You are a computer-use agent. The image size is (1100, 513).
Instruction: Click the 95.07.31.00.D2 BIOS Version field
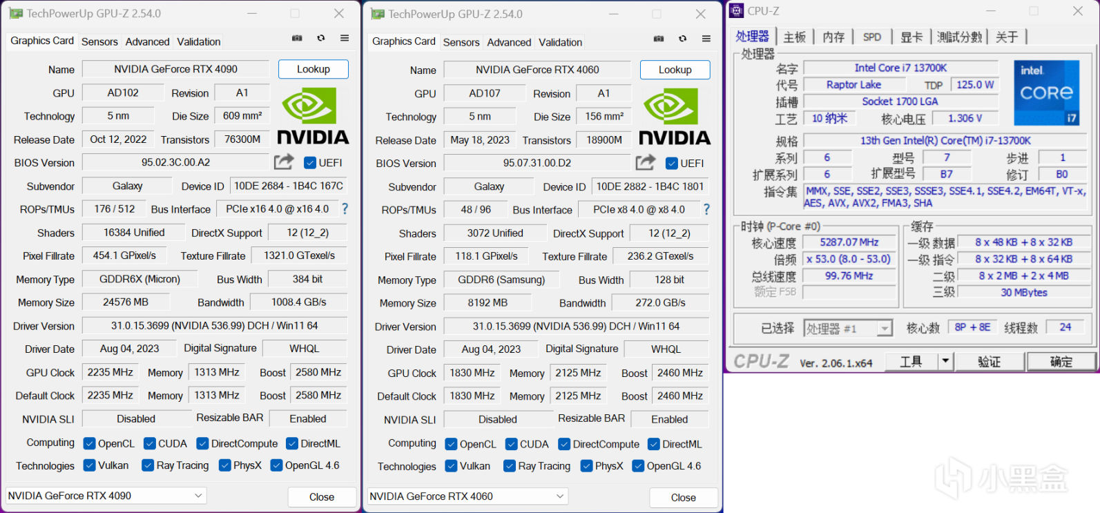click(537, 163)
